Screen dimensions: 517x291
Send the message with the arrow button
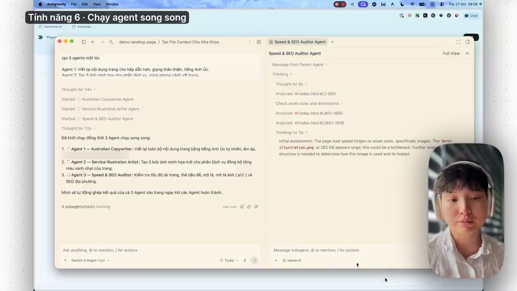click(x=254, y=260)
